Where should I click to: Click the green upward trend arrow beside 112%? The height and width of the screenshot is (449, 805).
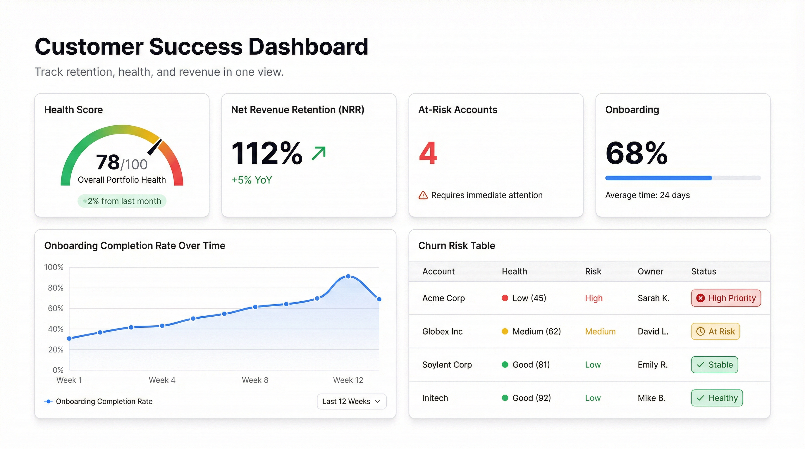[319, 153]
